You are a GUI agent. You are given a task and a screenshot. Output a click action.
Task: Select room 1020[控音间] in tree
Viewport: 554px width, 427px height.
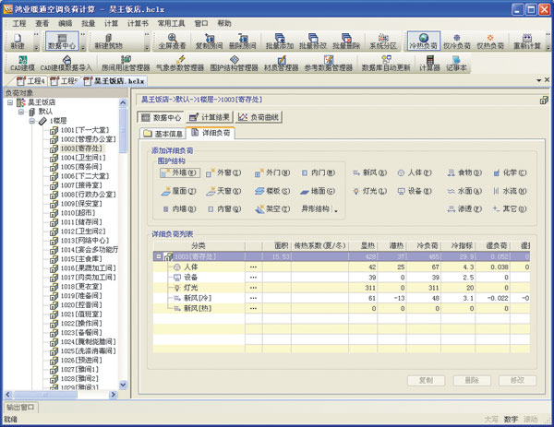81,305
